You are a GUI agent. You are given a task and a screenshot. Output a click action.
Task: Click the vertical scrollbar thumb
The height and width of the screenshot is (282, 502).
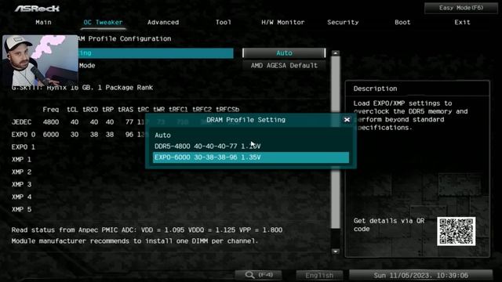coord(336,143)
